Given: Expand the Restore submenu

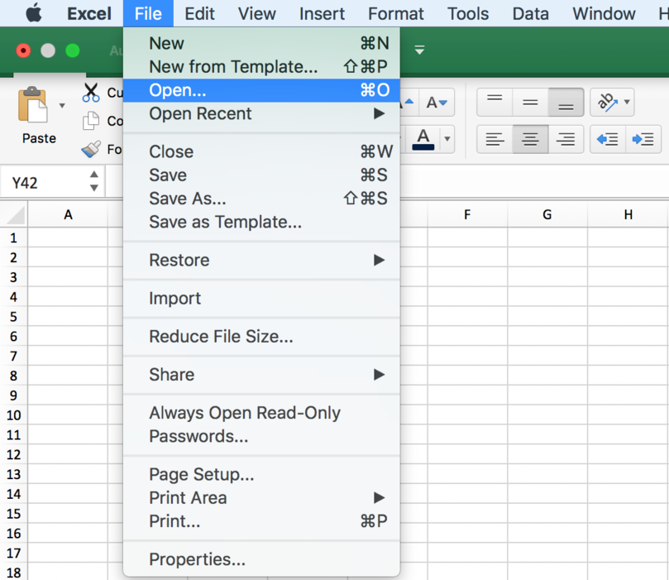Looking at the screenshot, I should point(261,260).
